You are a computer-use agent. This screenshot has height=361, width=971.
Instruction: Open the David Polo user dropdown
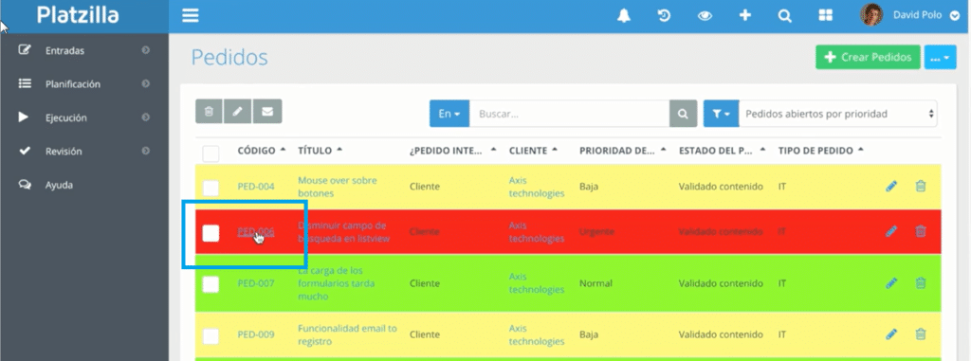925,15
